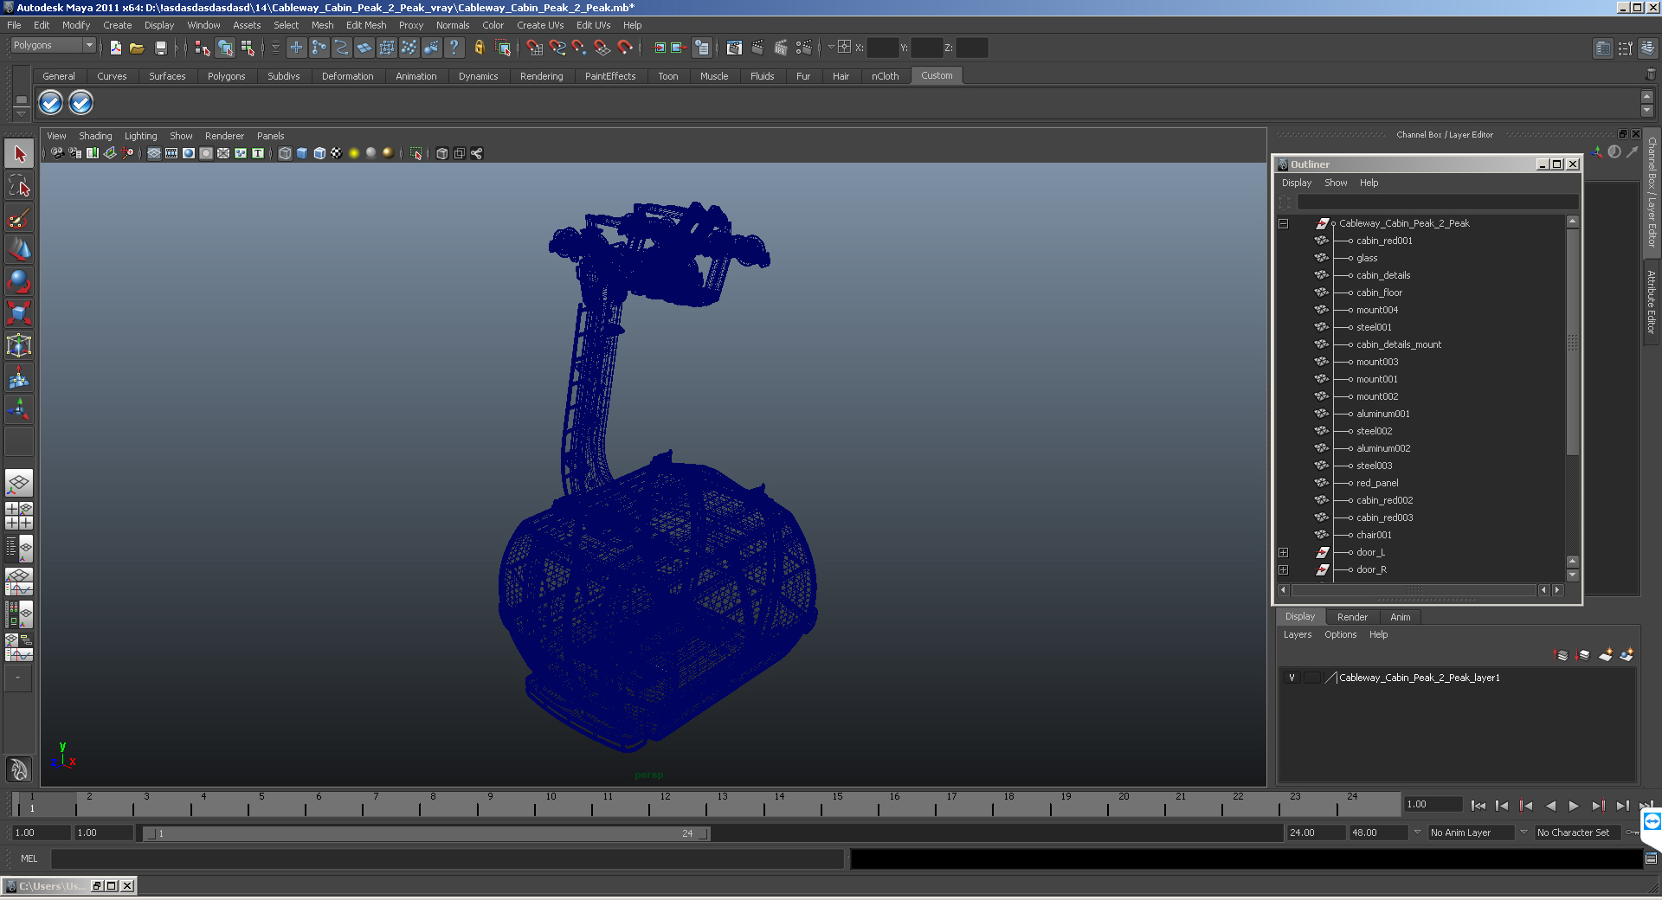1662x900 pixels.
Task: Toggle textured display icon in viewport toolbar
Action: coord(337,153)
